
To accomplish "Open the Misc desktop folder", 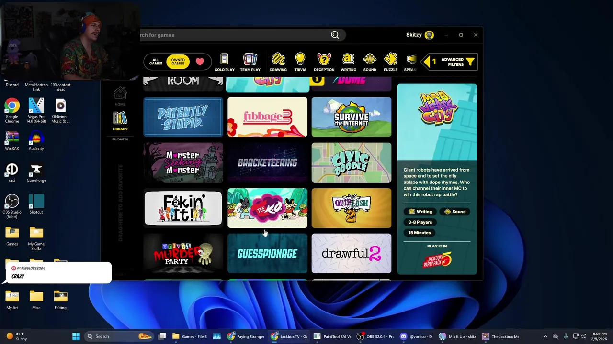I will 36,300.
